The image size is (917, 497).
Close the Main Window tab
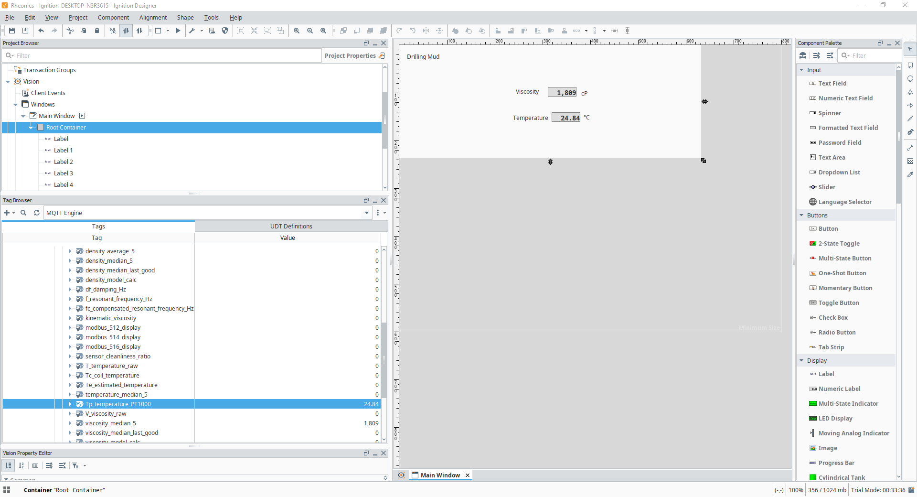468,475
